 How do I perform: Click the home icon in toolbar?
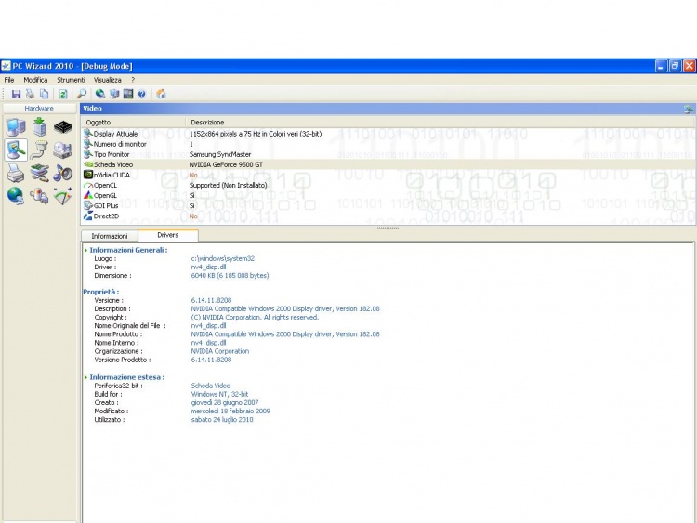[x=161, y=94]
